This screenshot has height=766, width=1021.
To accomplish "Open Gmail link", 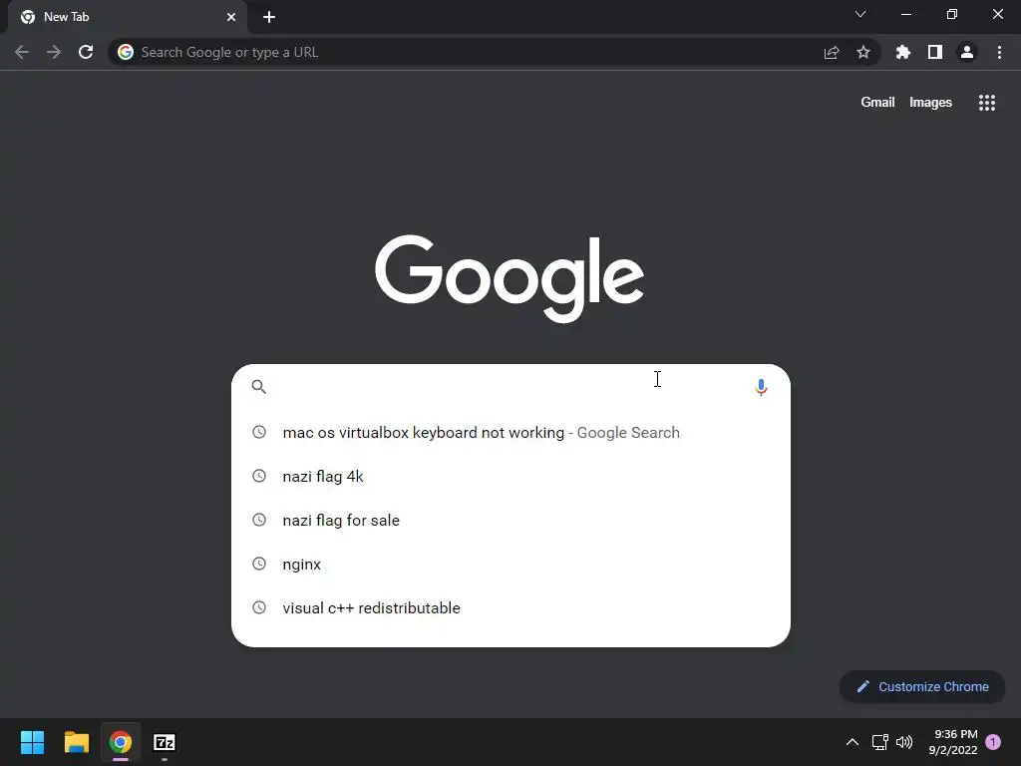I will pos(877,103).
